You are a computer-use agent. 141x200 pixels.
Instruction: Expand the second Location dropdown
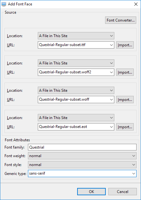point(76,63)
